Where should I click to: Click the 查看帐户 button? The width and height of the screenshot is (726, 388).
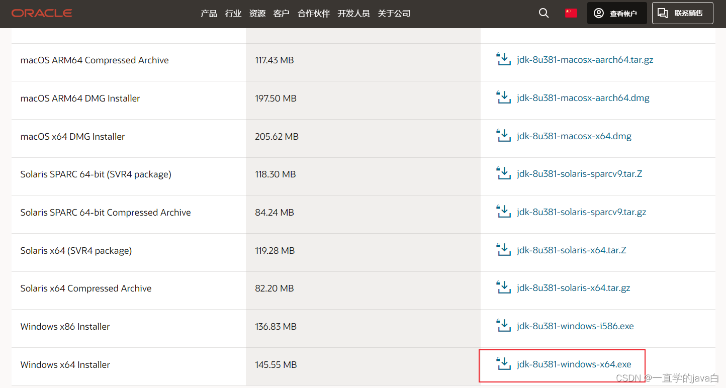tap(617, 13)
